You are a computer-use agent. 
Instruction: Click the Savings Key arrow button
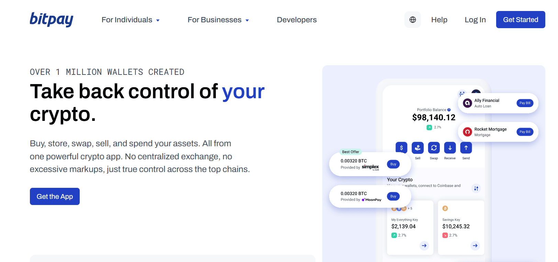point(475,246)
